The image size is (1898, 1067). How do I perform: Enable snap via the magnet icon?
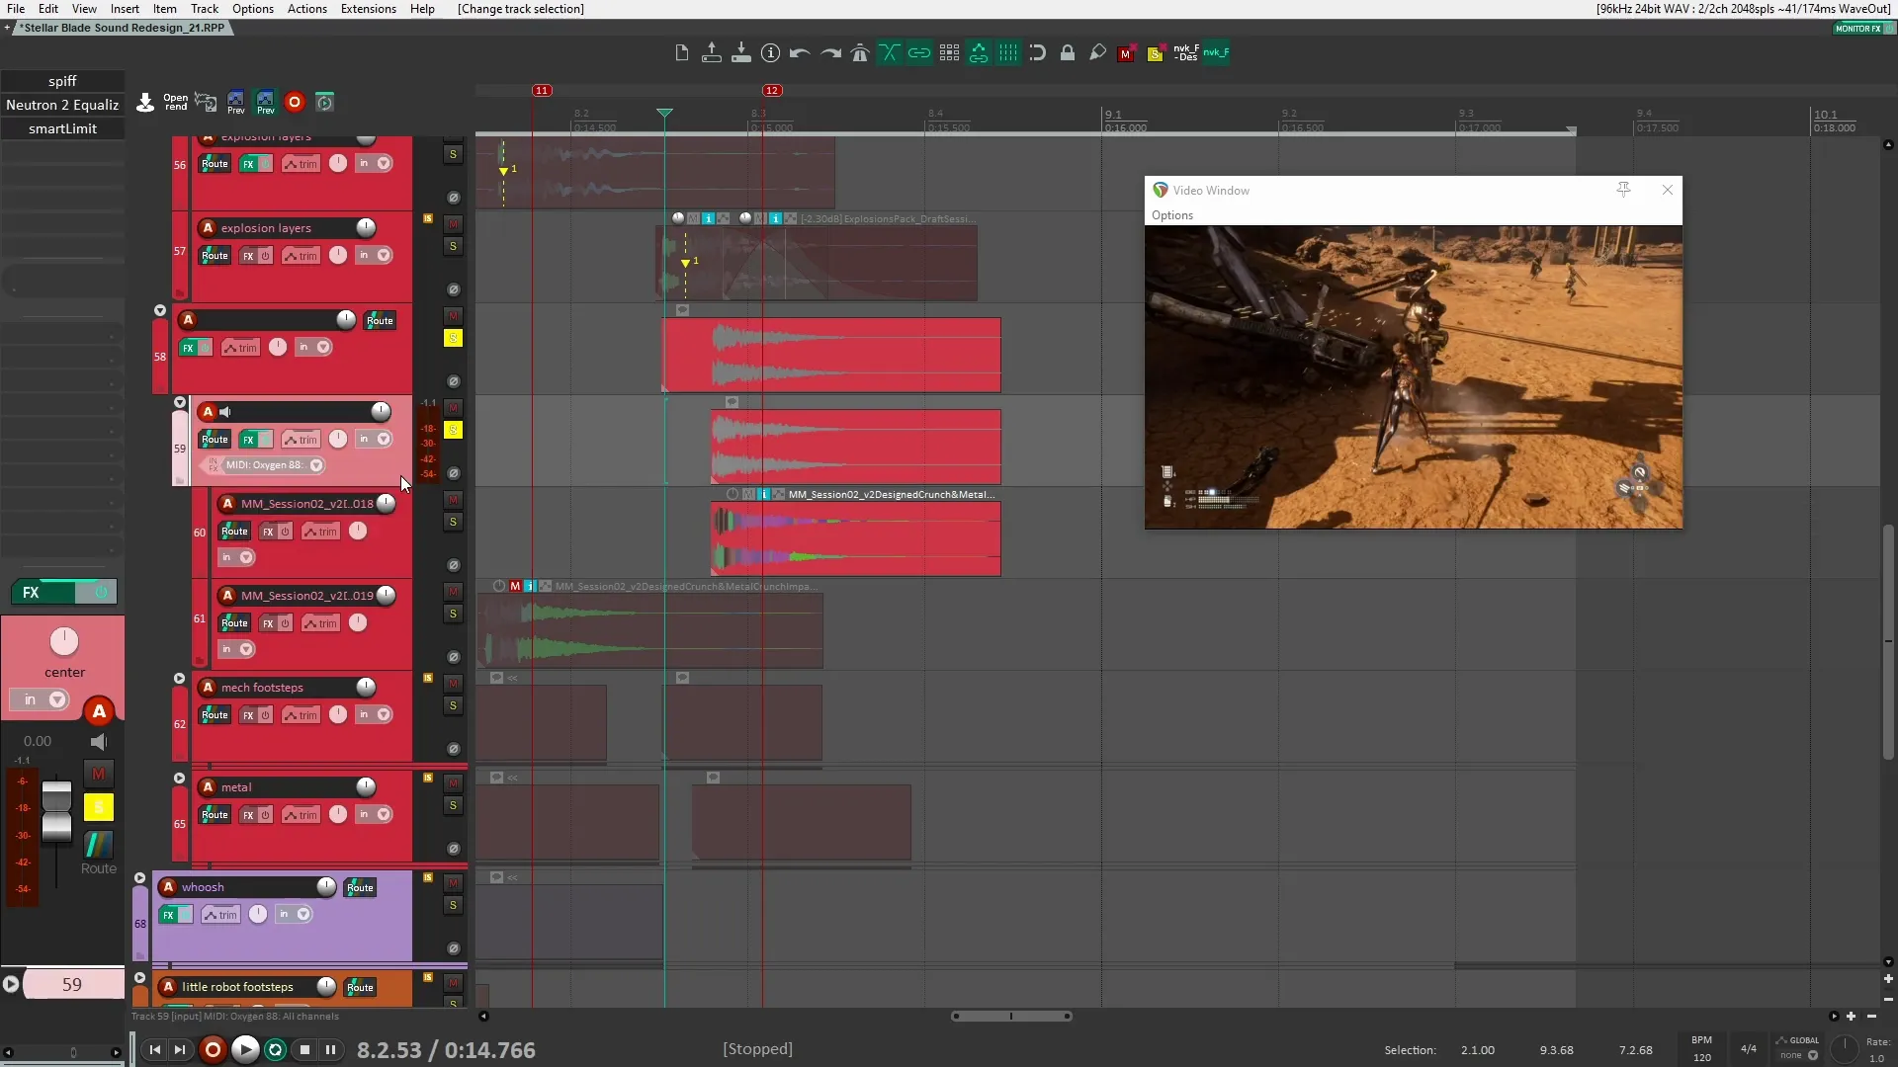(x=1038, y=53)
